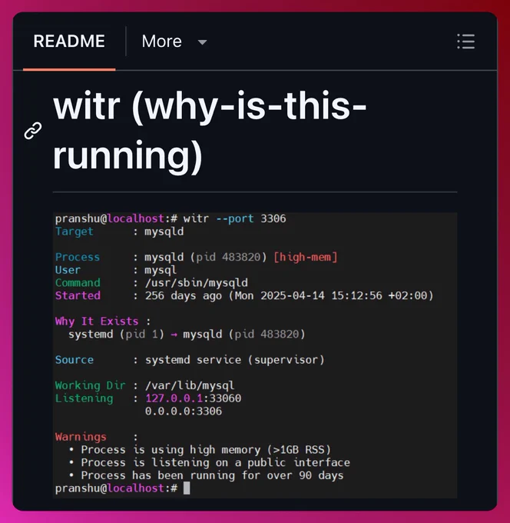Click the '/var/lib/mysql' working directory
510x523 pixels.
click(x=190, y=385)
